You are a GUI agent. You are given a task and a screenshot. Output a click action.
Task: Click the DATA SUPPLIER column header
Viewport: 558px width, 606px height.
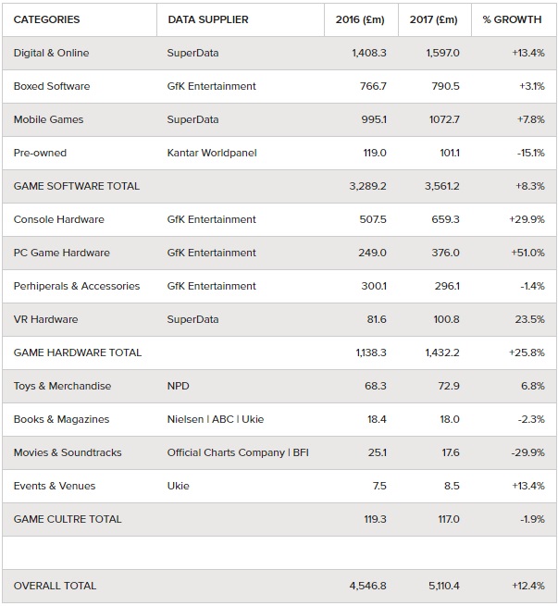(208, 19)
